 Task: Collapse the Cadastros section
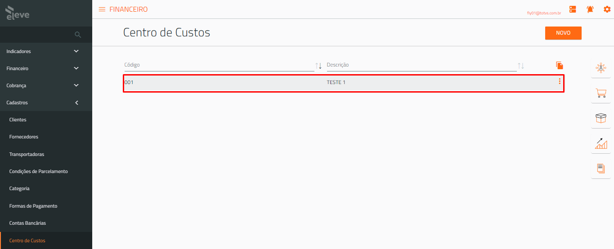click(x=46, y=102)
